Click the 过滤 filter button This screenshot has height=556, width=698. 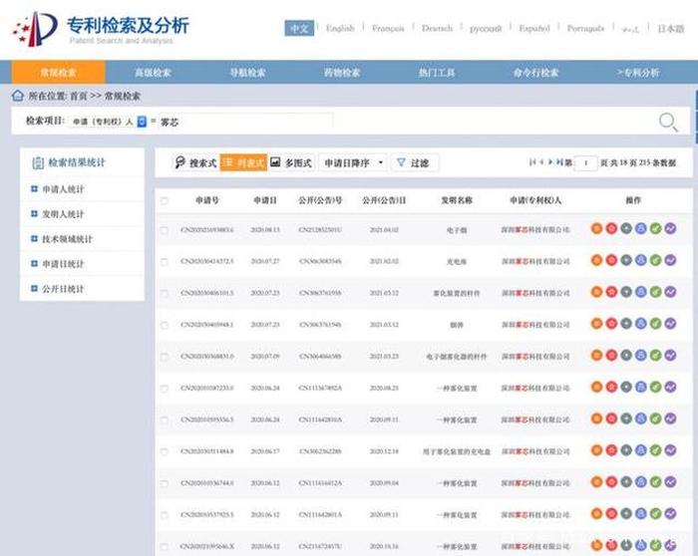414,162
